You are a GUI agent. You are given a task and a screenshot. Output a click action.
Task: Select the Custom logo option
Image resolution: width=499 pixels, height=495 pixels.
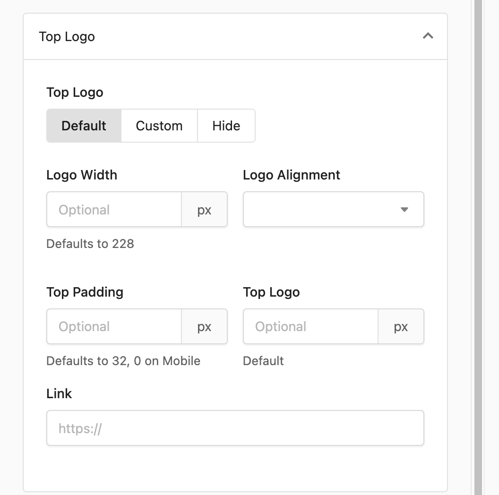coord(159,126)
